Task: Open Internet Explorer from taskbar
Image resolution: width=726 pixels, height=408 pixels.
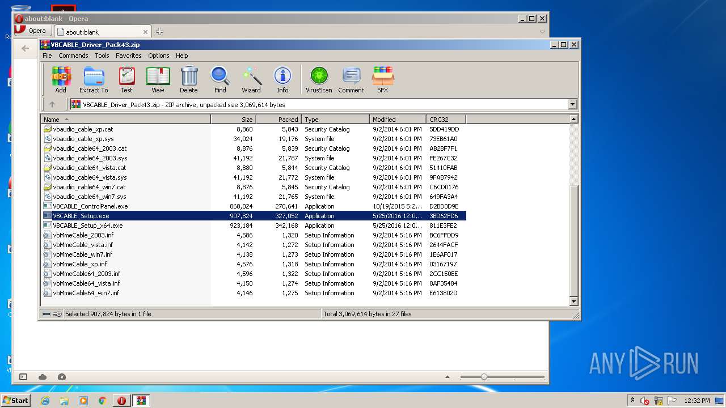Action: (x=45, y=401)
